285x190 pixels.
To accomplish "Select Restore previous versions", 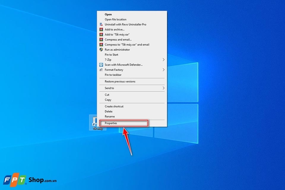I will (x=132, y=82).
